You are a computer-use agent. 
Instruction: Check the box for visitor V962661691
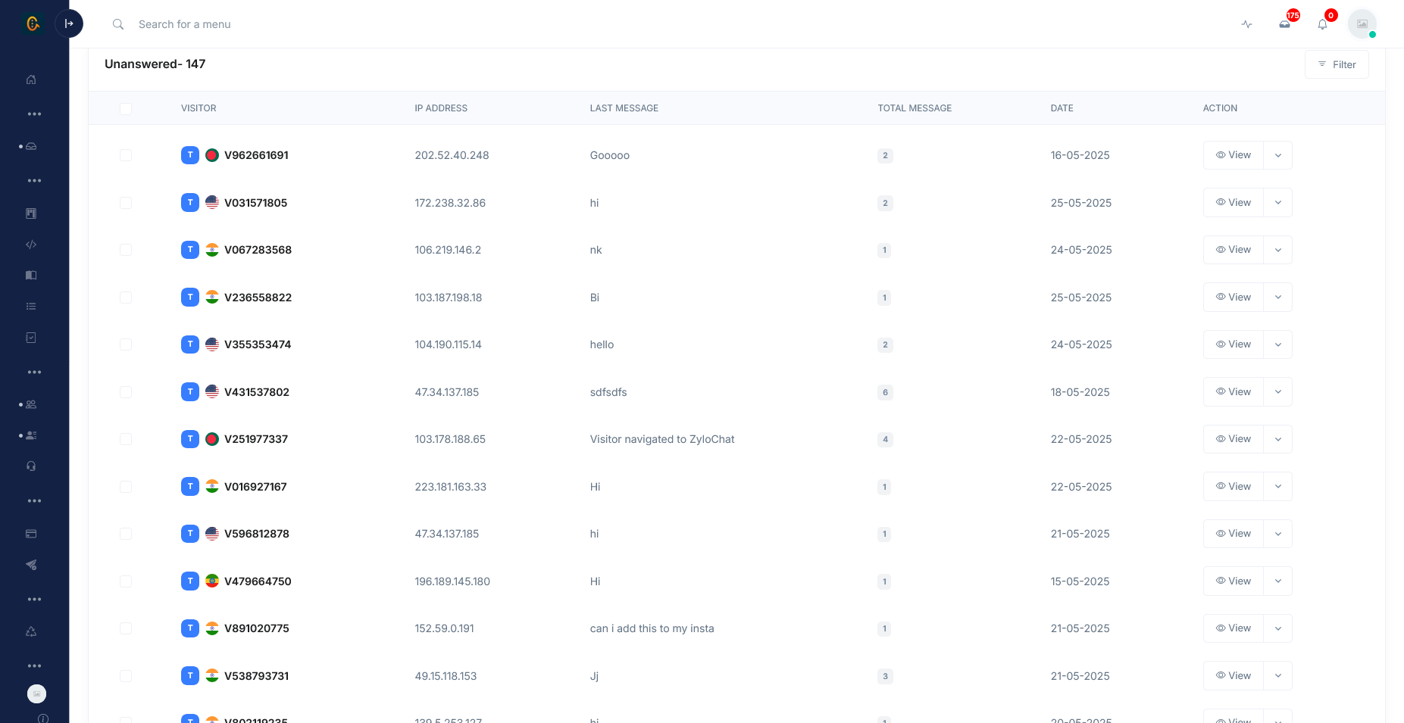126,155
